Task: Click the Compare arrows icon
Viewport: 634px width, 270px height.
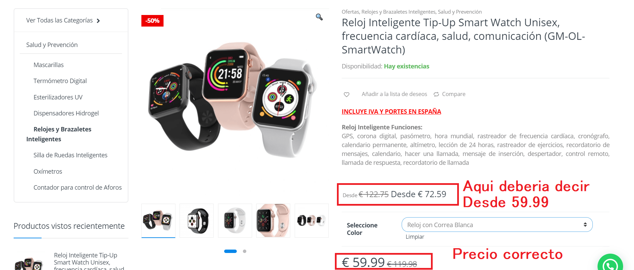Action: [436, 94]
